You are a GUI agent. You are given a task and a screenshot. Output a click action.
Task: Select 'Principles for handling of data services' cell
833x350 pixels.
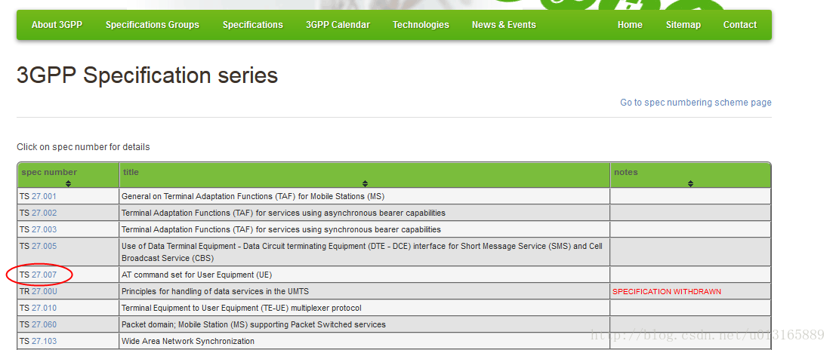pos(365,291)
